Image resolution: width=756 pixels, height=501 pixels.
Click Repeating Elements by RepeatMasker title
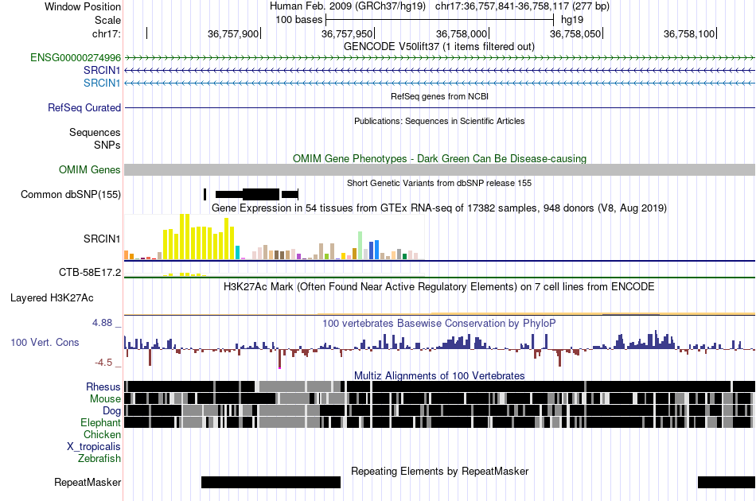pos(440,471)
